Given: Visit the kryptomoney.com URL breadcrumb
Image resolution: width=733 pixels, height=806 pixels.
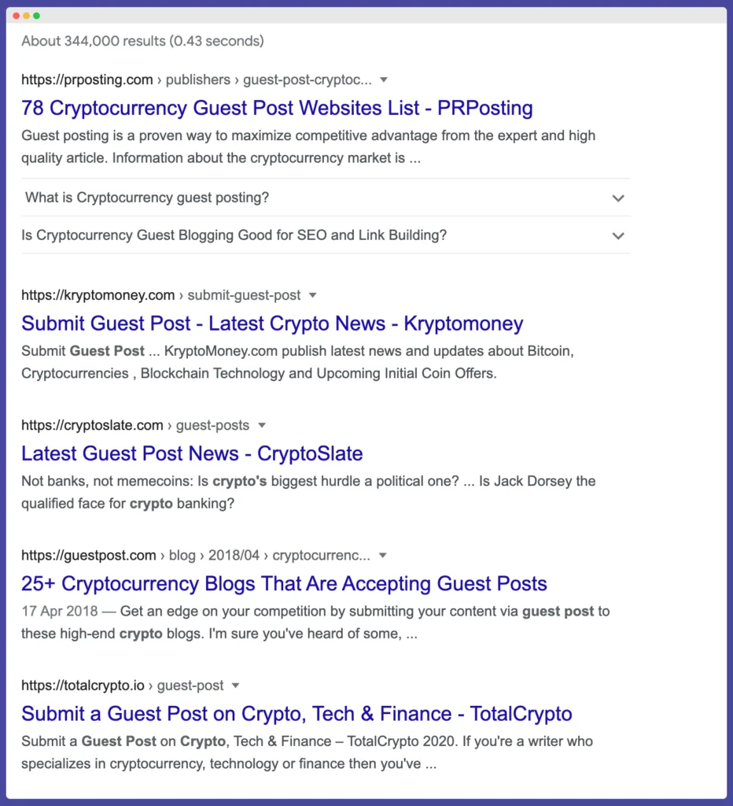Looking at the screenshot, I should tap(98, 295).
